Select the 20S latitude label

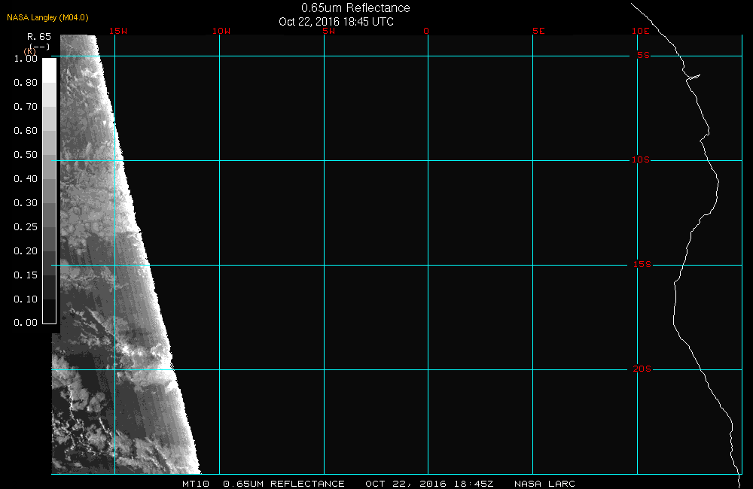click(640, 369)
